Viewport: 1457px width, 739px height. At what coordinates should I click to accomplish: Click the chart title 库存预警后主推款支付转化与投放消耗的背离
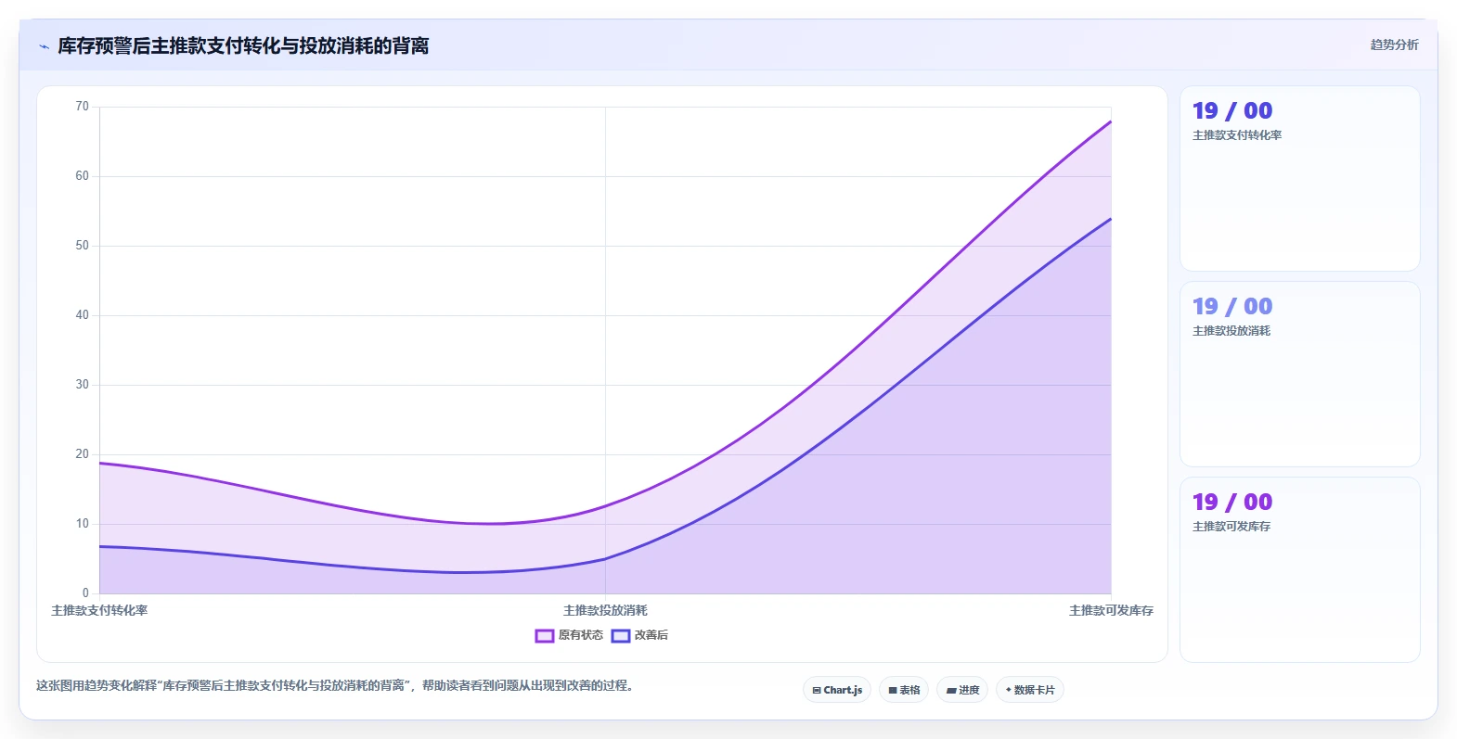(x=243, y=45)
